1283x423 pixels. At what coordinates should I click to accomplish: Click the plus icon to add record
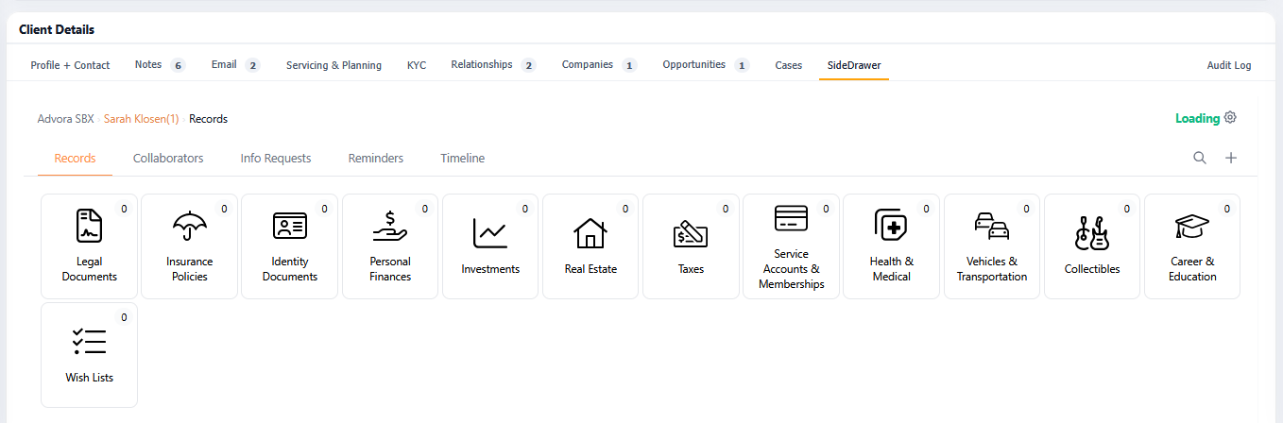pyautogui.click(x=1231, y=158)
